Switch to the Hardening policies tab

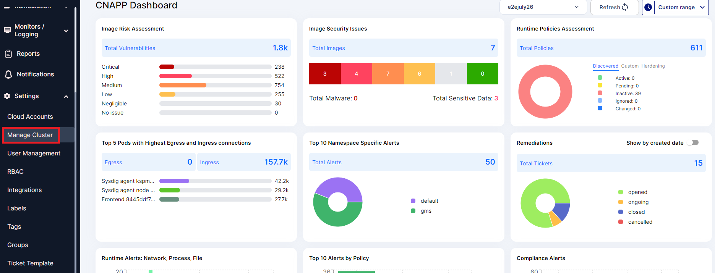point(653,66)
